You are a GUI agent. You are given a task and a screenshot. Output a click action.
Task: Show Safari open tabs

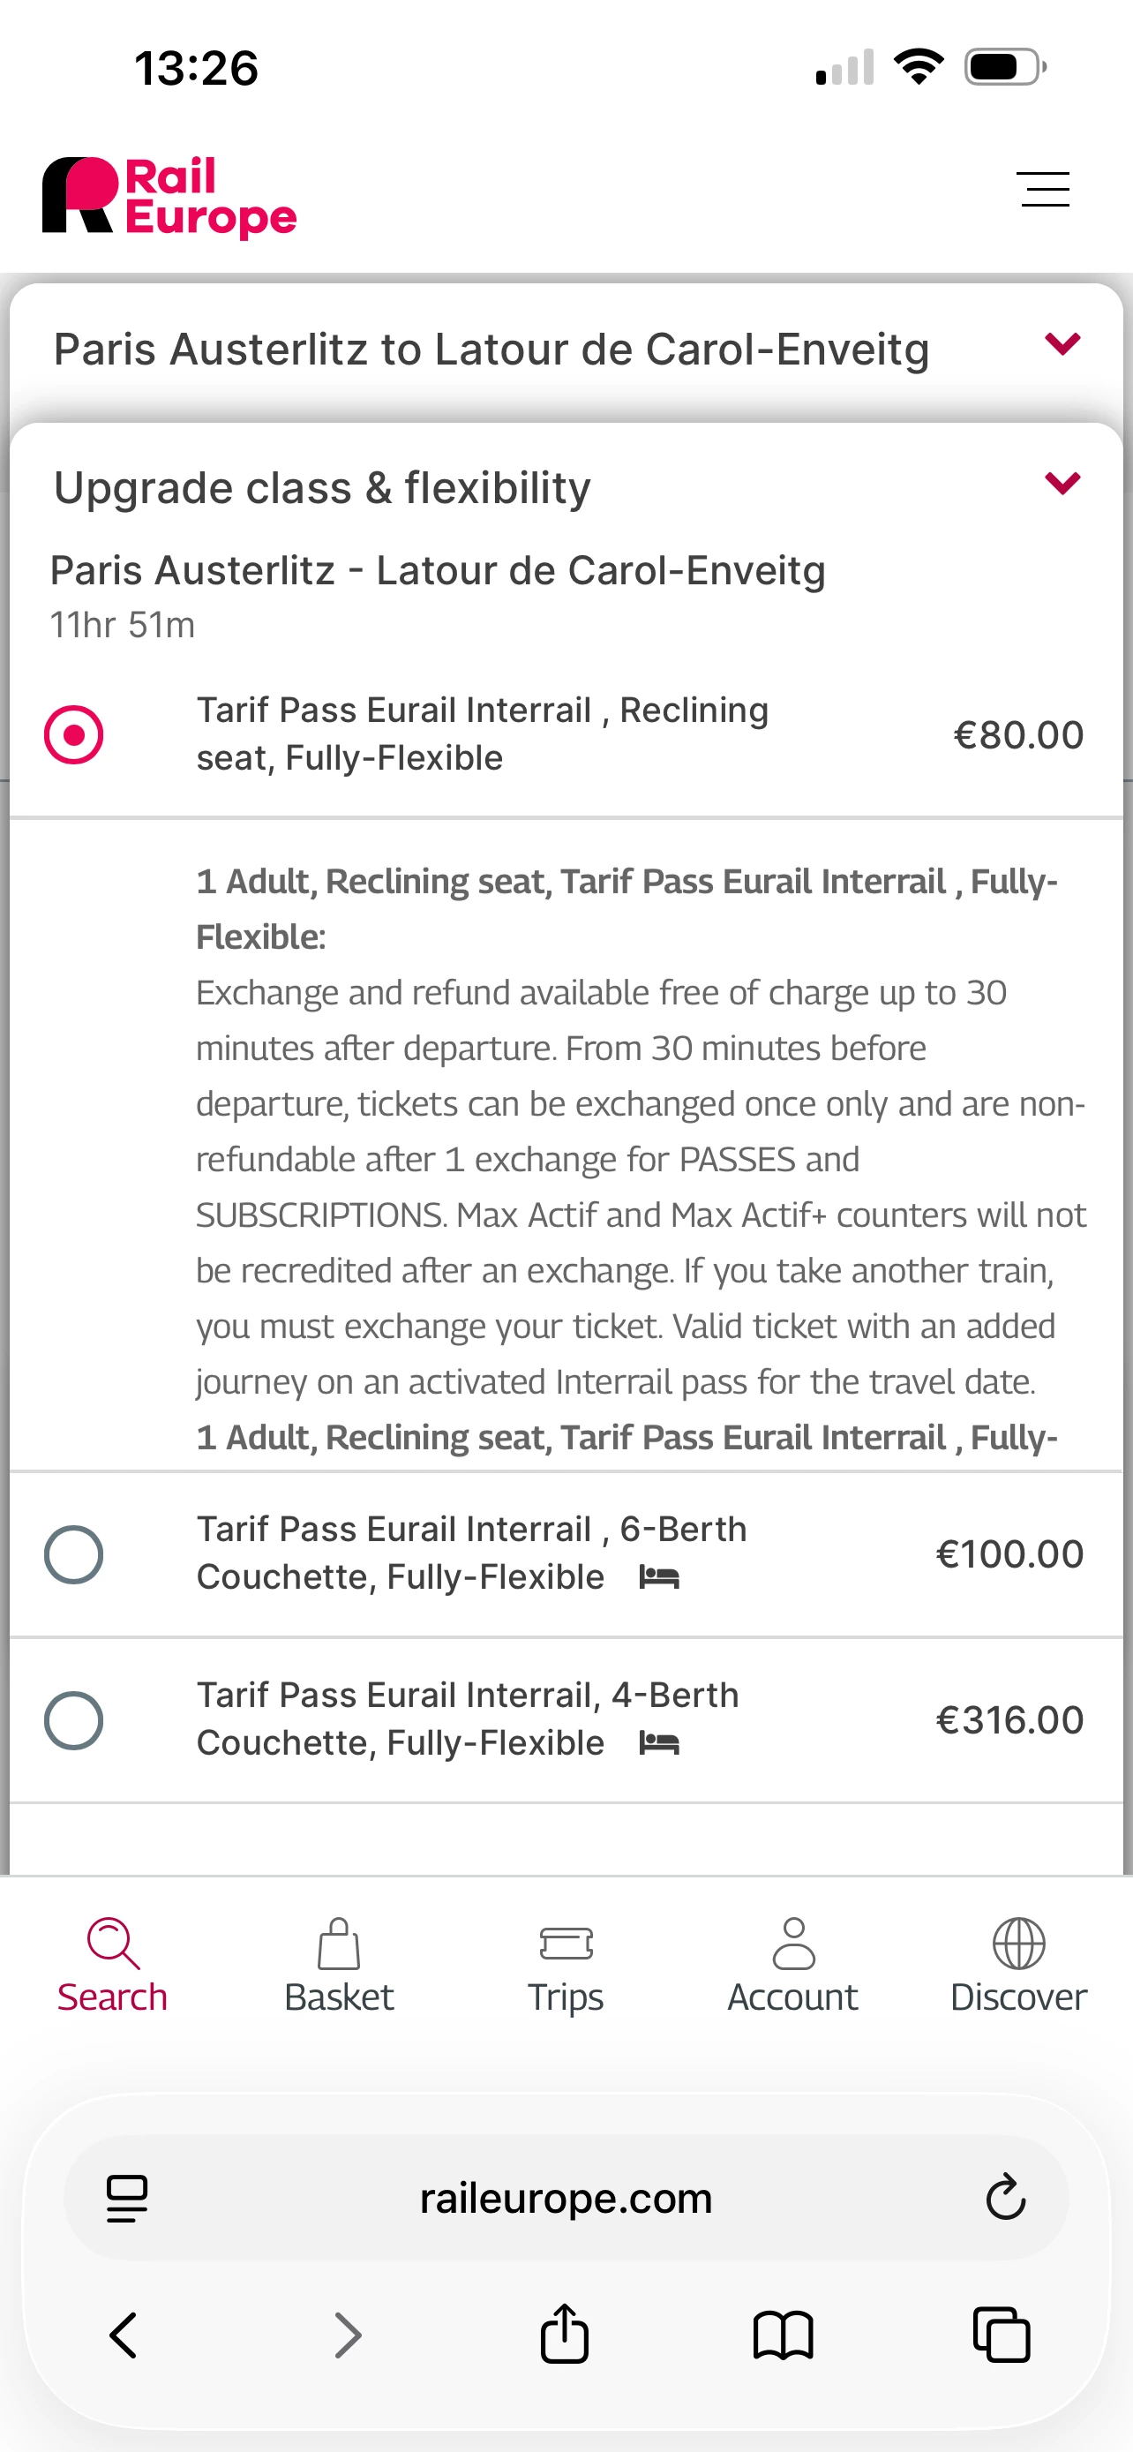[1001, 2335]
